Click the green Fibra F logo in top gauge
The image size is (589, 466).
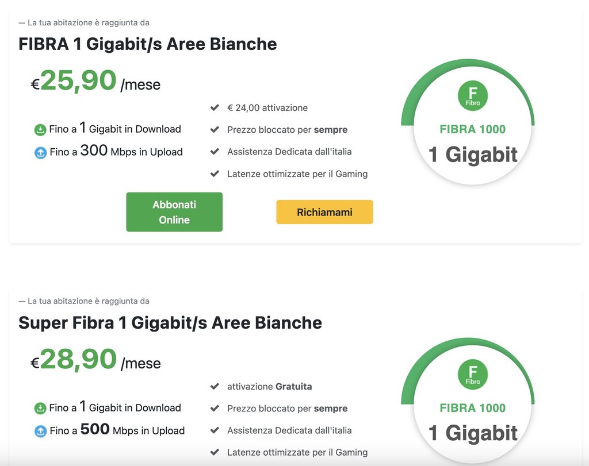(x=473, y=96)
